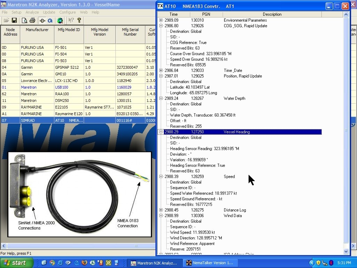Open the Configure menu
The width and height of the screenshot is (357, 268).
coord(67,12)
